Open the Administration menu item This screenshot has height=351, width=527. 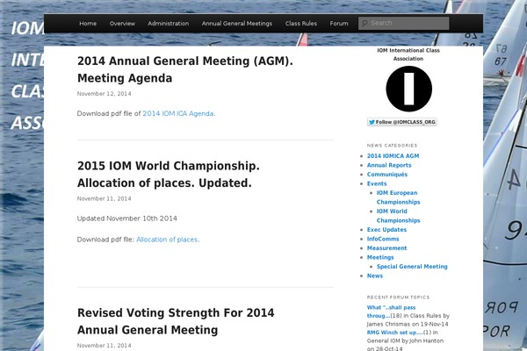169,24
